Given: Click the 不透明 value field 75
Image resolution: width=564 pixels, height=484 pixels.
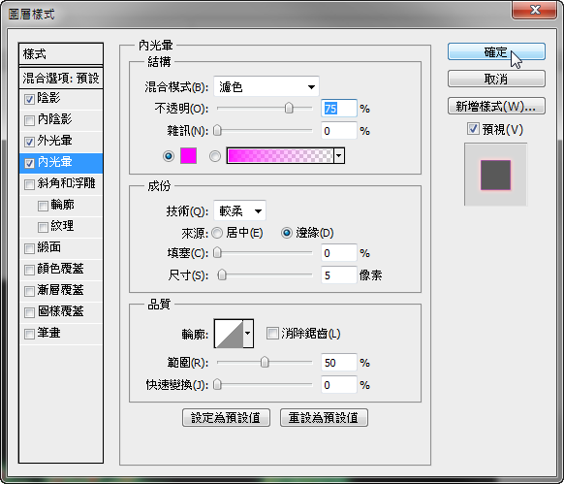Looking at the screenshot, I should click(339, 108).
